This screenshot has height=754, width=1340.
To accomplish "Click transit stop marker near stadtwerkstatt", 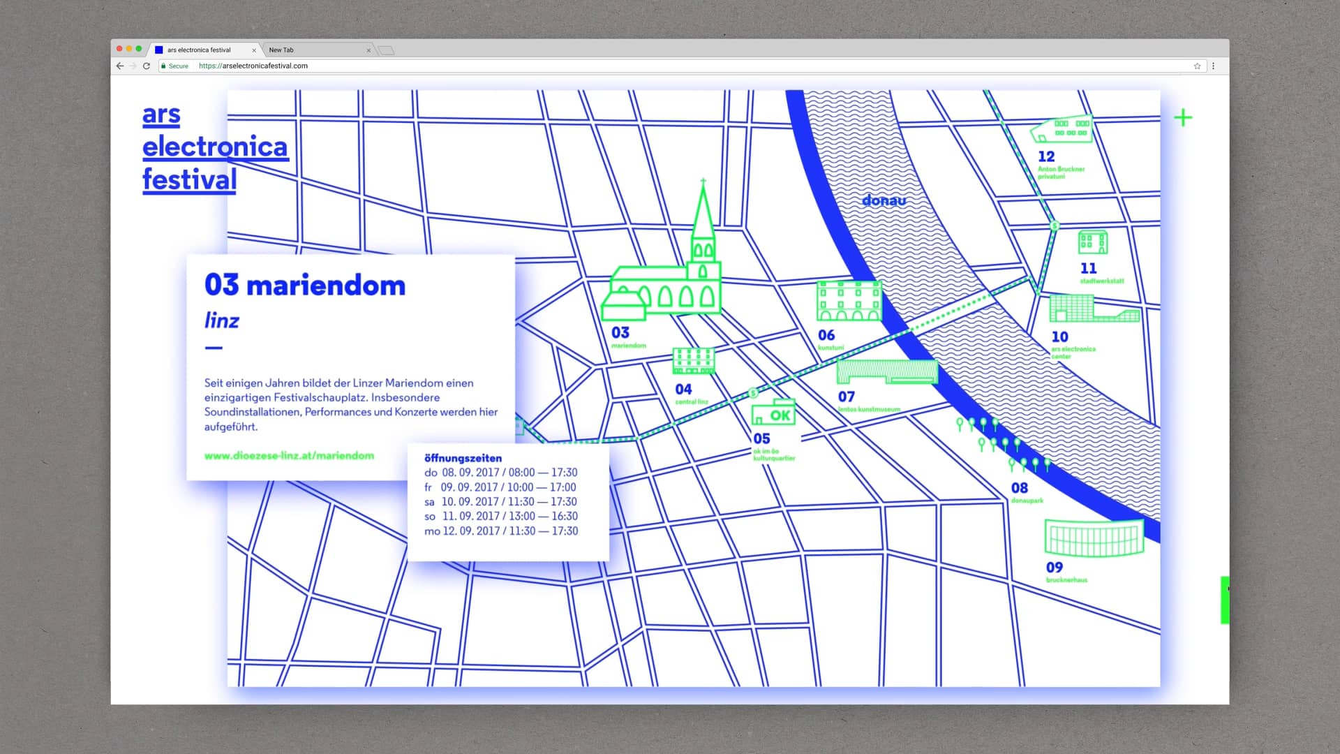I will 1055,226.
